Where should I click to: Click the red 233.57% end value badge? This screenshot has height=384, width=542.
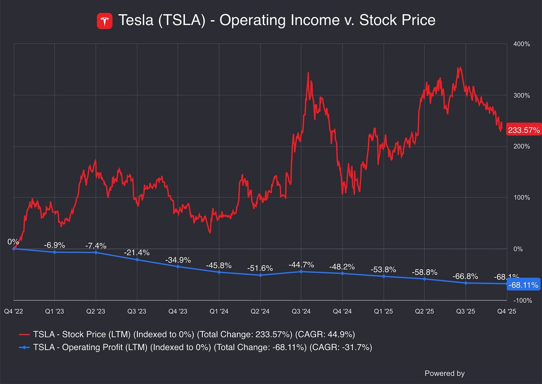(524, 130)
